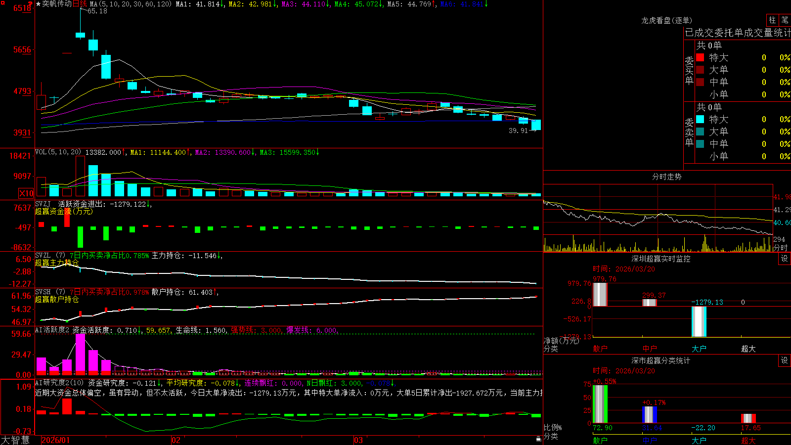Click the 小单 row under 委卖单
Image resolution: width=791 pixels, height=445 pixels.
point(742,156)
